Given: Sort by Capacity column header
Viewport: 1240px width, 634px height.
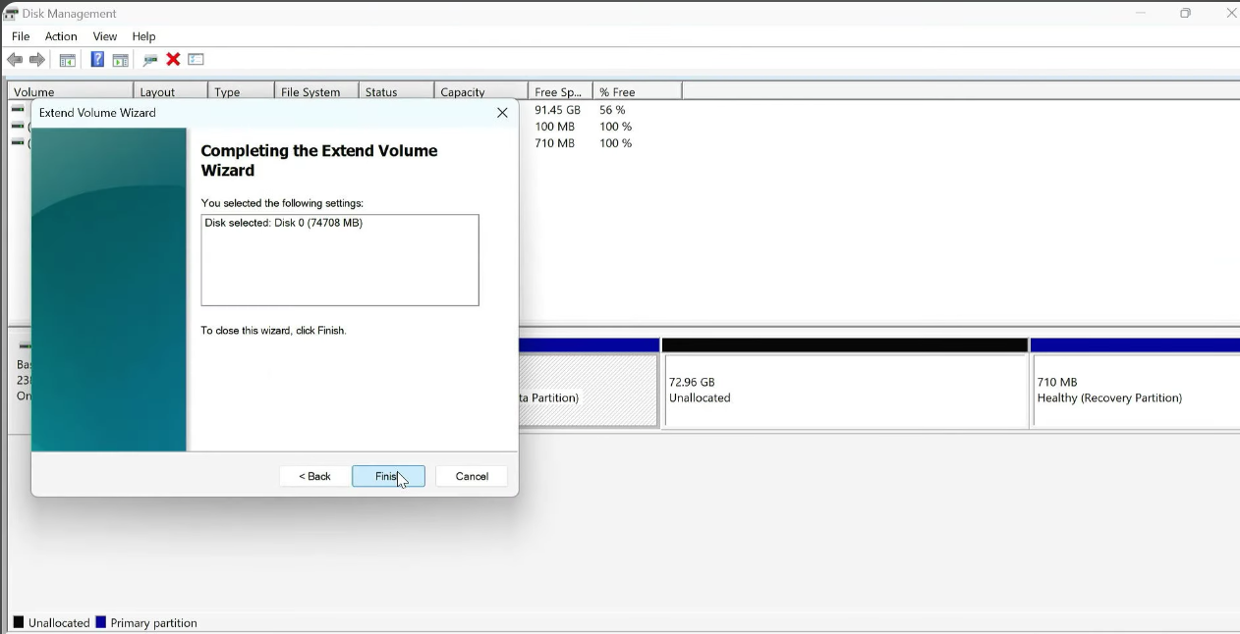Looking at the screenshot, I should point(480,92).
